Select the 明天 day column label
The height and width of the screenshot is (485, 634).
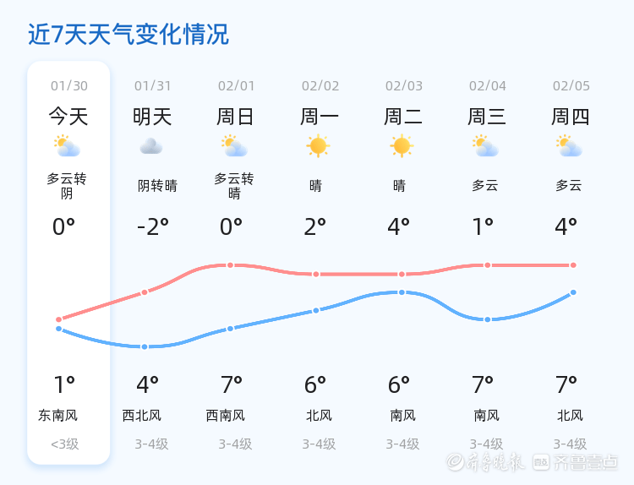152,117
